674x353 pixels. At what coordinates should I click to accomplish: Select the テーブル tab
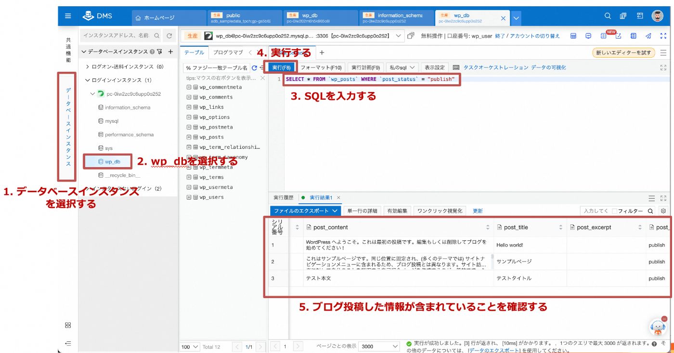194,52
